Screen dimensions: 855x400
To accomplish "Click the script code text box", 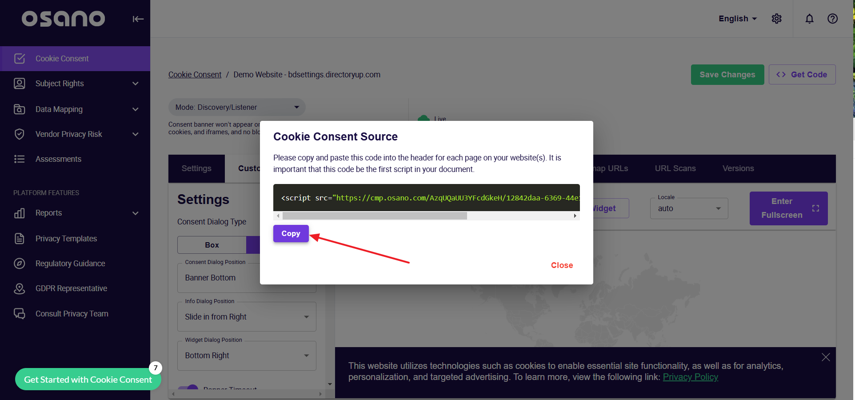I will (x=426, y=198).
